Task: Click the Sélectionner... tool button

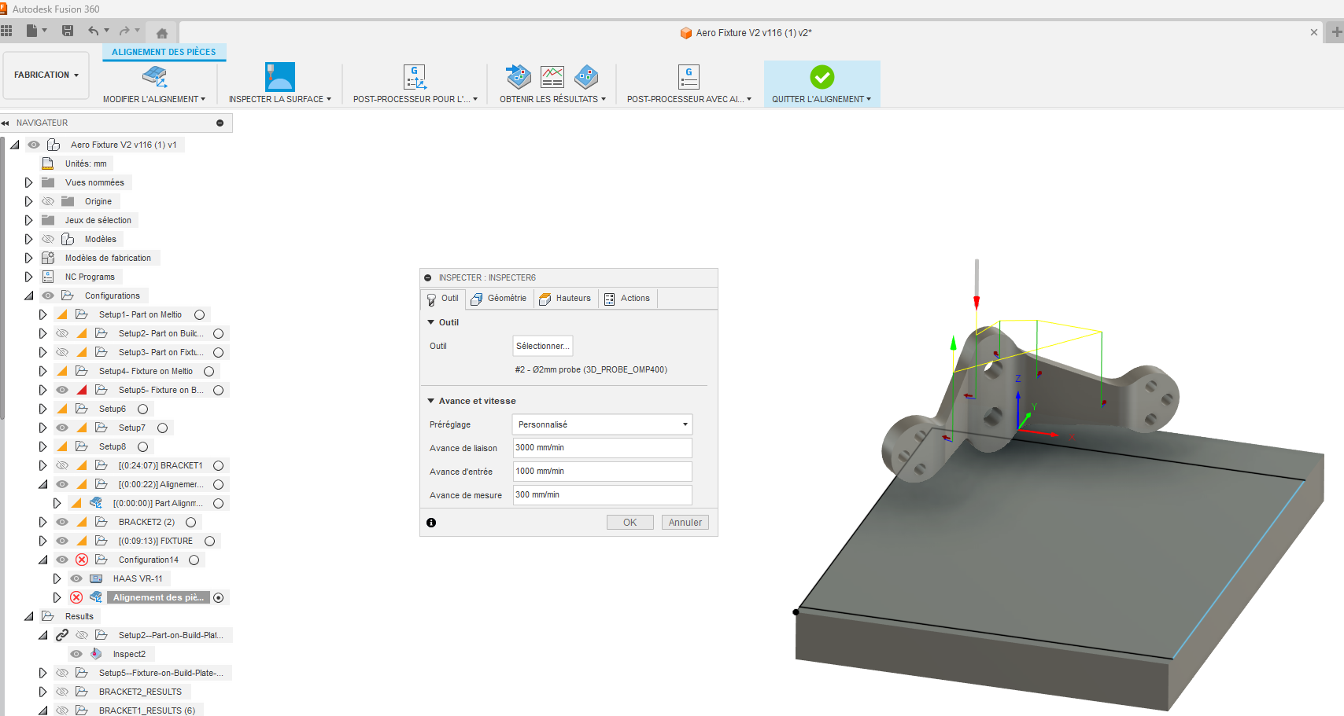Action: coord(542,346)
